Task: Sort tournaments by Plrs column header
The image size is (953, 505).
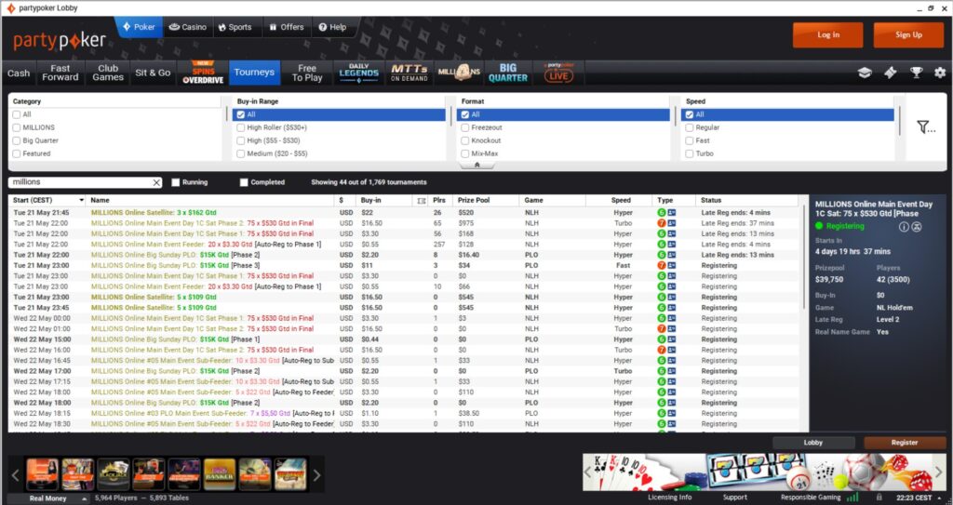Action: [439, 201]
